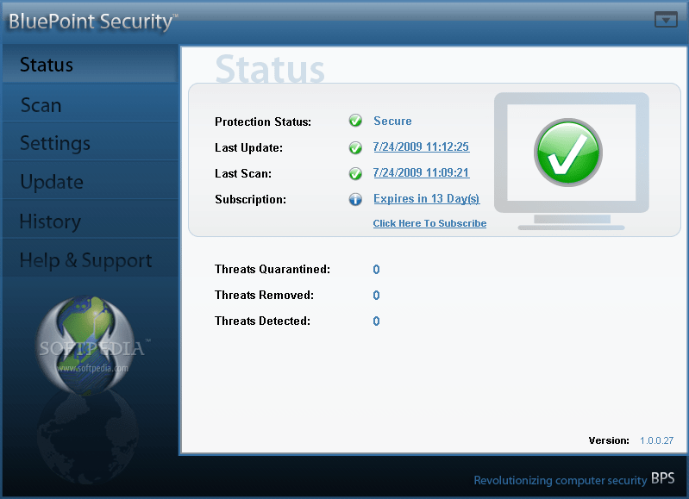Click the blue info icon beside Subscription

pos(355,199)
